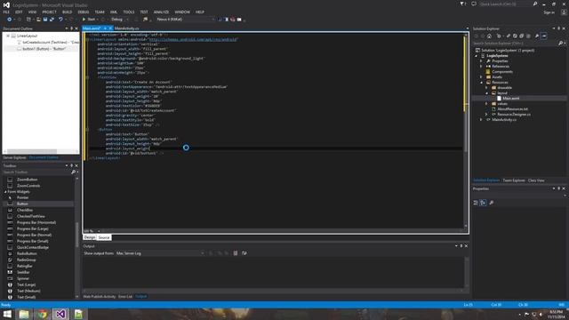
Task: Expand the Properties node in Solution Explorer
Action: coord(482,61)
